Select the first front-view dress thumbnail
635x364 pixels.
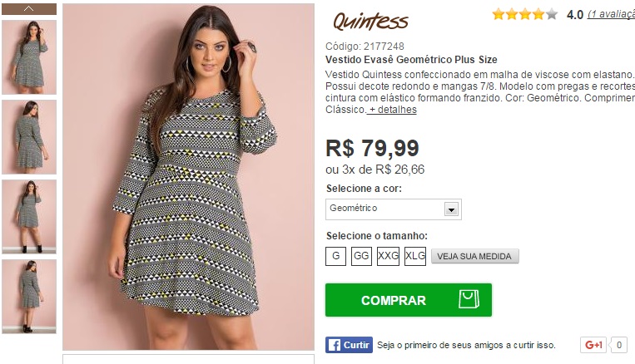pyautogui.click(x=29, y=57)
